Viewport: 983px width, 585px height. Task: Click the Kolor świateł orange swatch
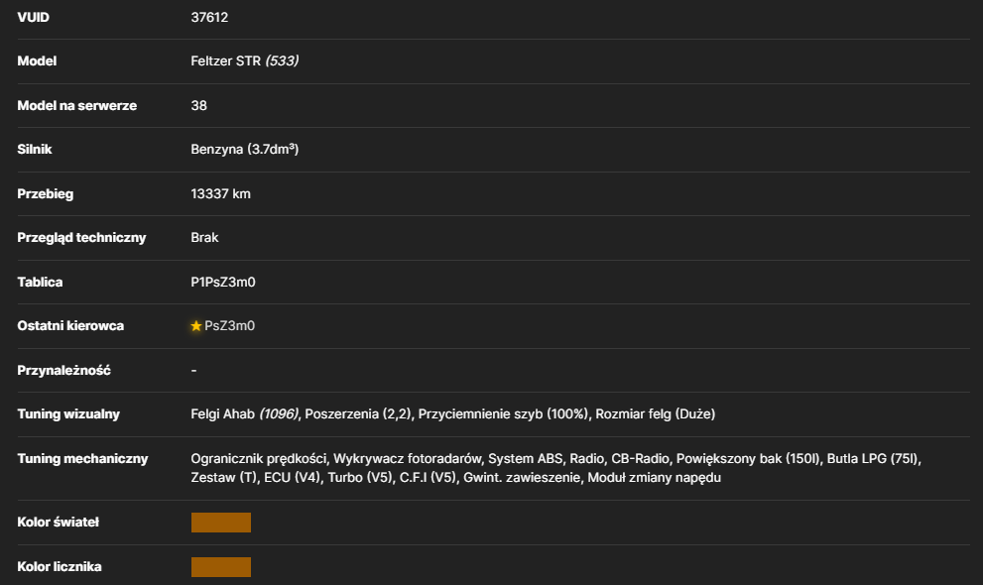[x=220, y=523]
